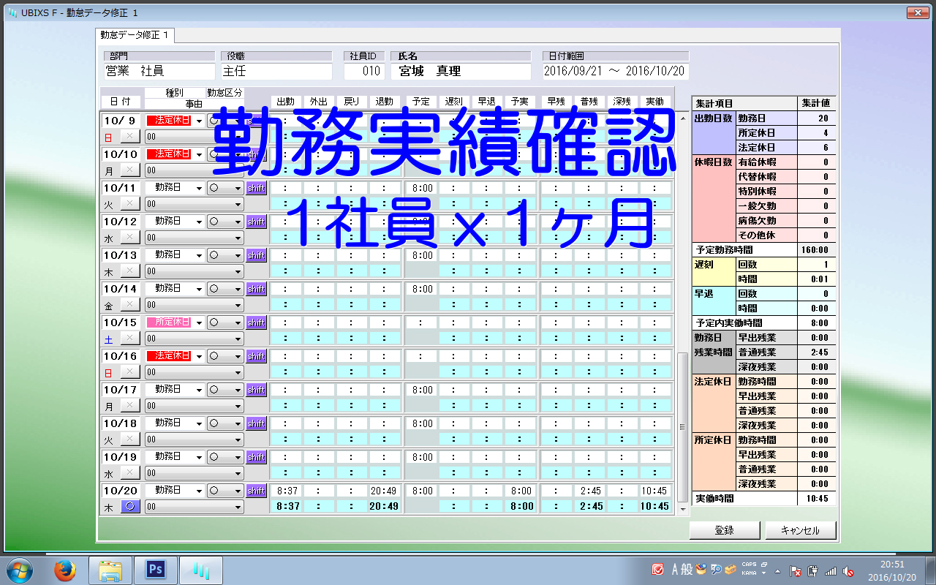Show hidden system tray icons
Image resolution: width=936 pixels, height=585 pixels.
point(778,570)
